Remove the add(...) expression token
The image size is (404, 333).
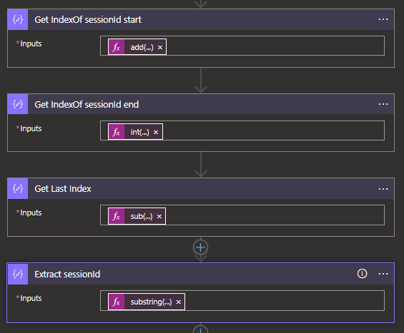click(x=160, y=47)
